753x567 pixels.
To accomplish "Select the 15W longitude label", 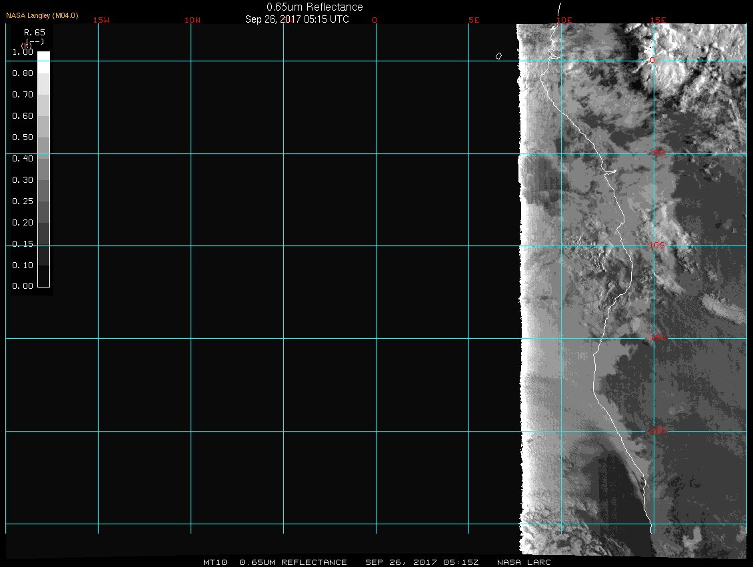I will tap(101, 20).
